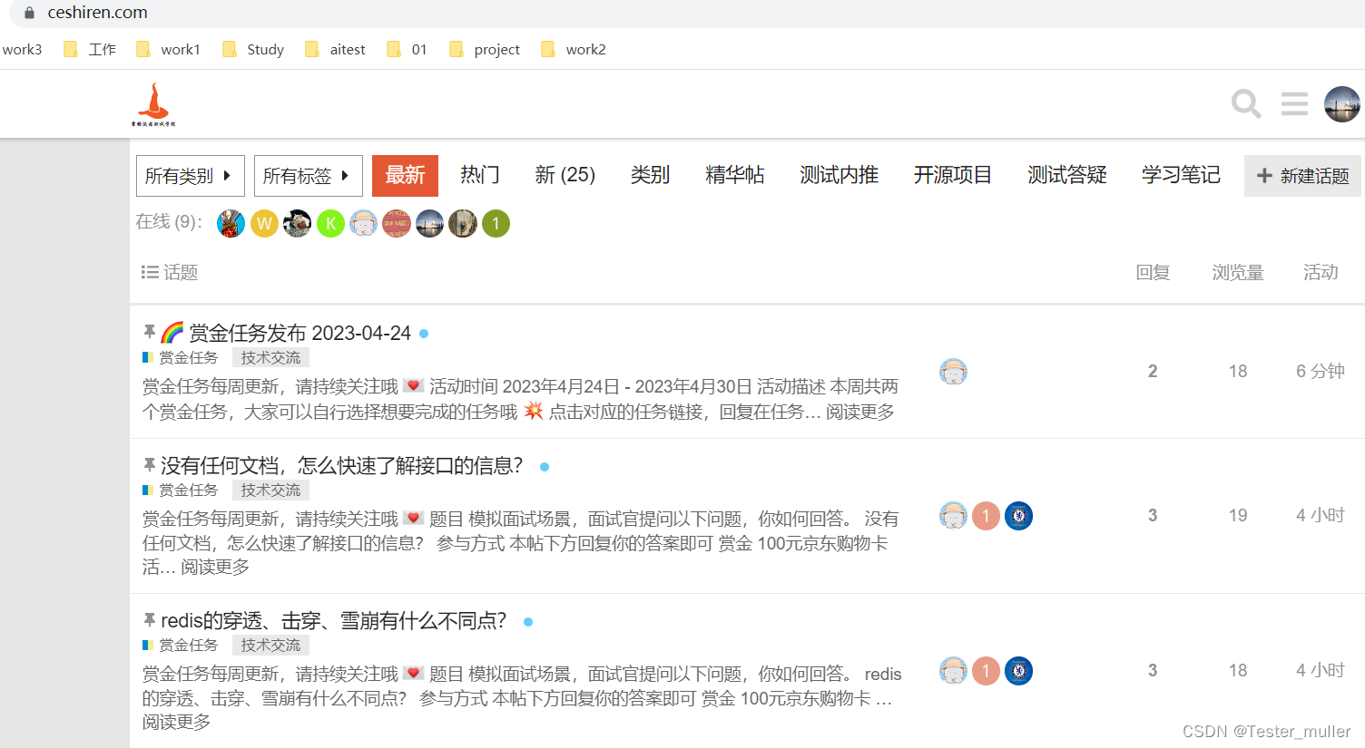Click your profile avatar at top right

pyautogui.click(x=1342, y=103)
